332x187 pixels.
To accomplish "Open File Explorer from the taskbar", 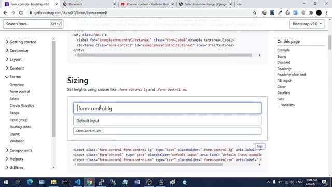I will pyautogui.click(x=53, y=182).
